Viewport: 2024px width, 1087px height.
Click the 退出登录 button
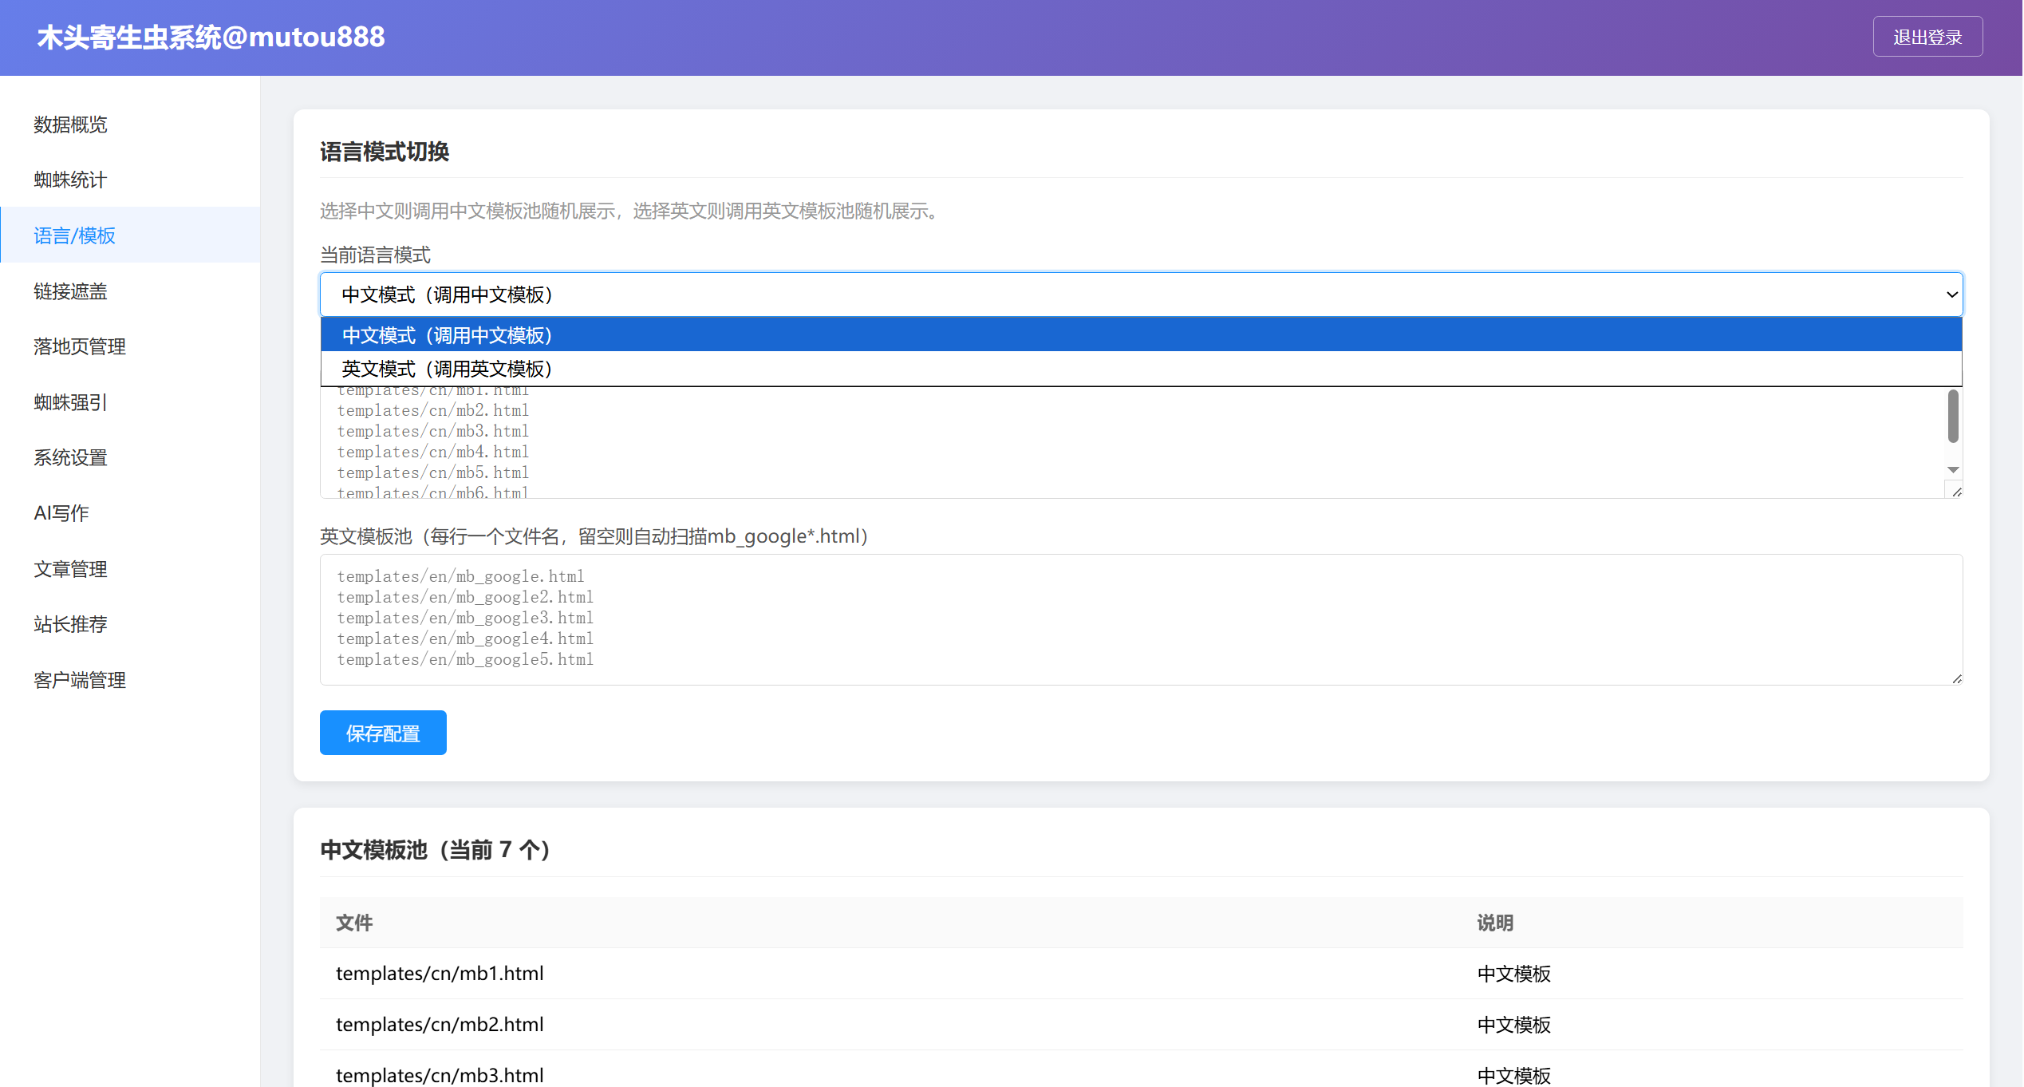tap(1927, 37)
